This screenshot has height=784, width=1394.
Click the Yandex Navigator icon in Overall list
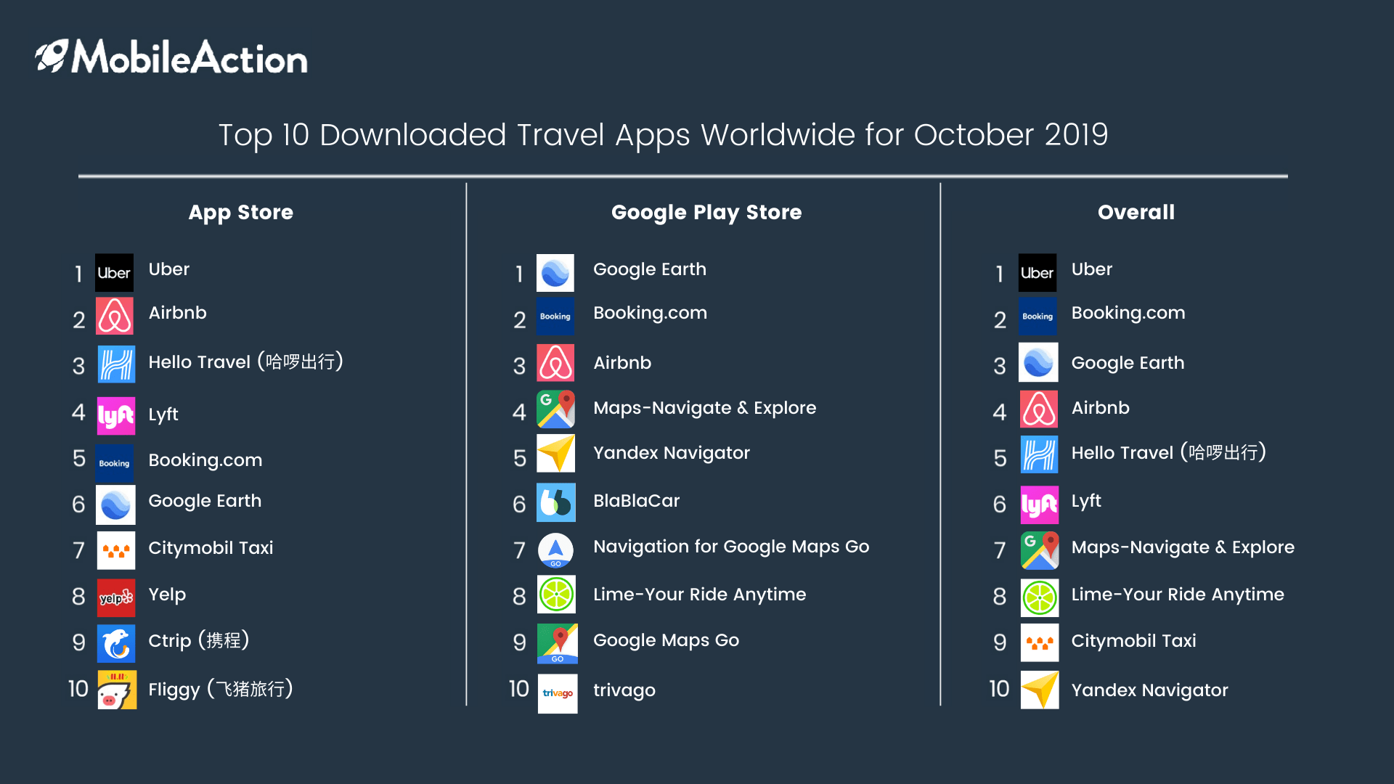click(1040, 690)
